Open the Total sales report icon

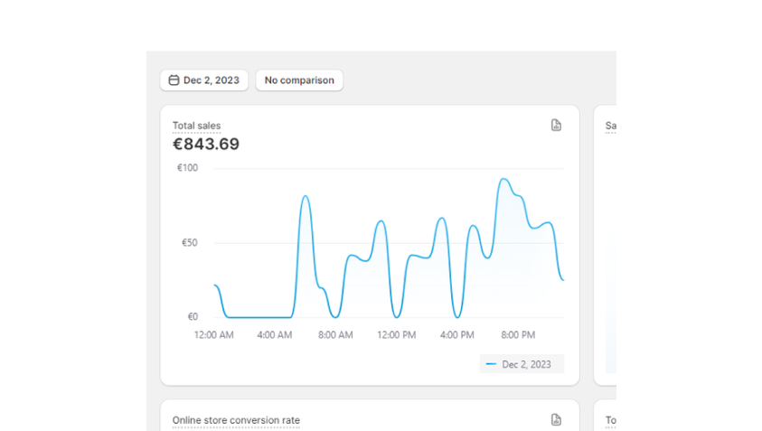(x=556, y=126)
